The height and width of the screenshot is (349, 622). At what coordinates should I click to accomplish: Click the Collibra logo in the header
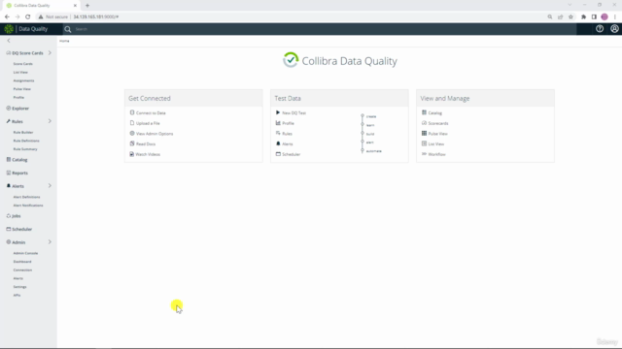(9, 29)
